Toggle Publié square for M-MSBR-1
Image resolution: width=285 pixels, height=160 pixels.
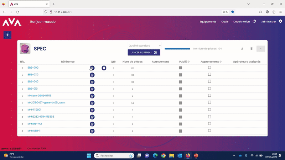point(180,131)
